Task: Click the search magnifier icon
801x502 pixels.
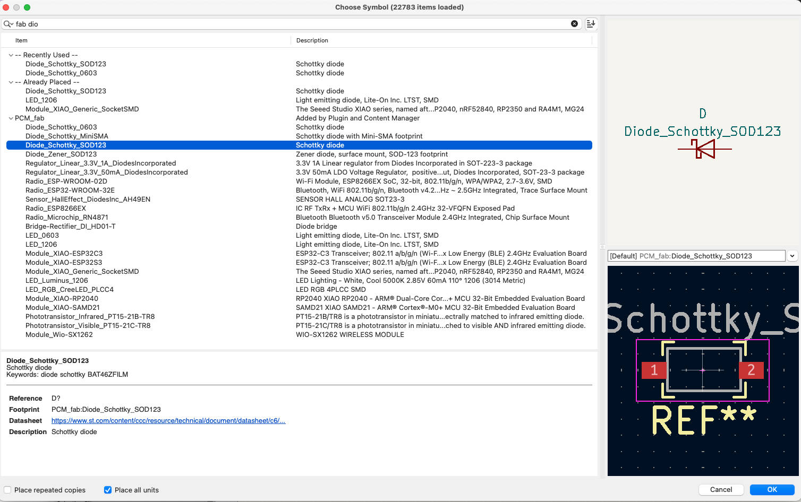Action: click(x=7, y=24)
